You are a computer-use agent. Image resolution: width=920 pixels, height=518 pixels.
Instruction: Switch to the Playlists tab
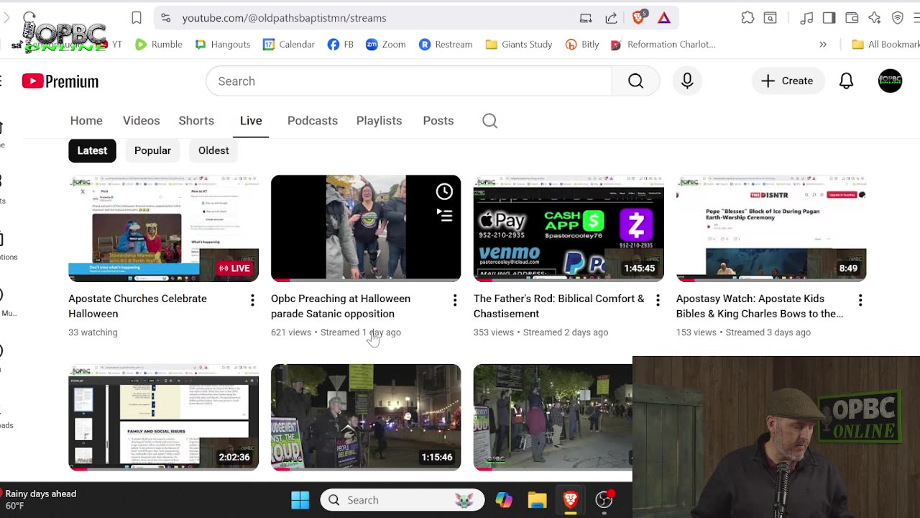379,121
